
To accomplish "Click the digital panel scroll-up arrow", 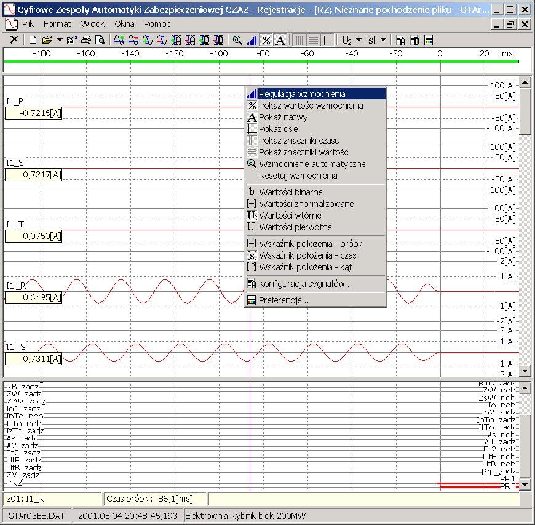I will point(525,387).
